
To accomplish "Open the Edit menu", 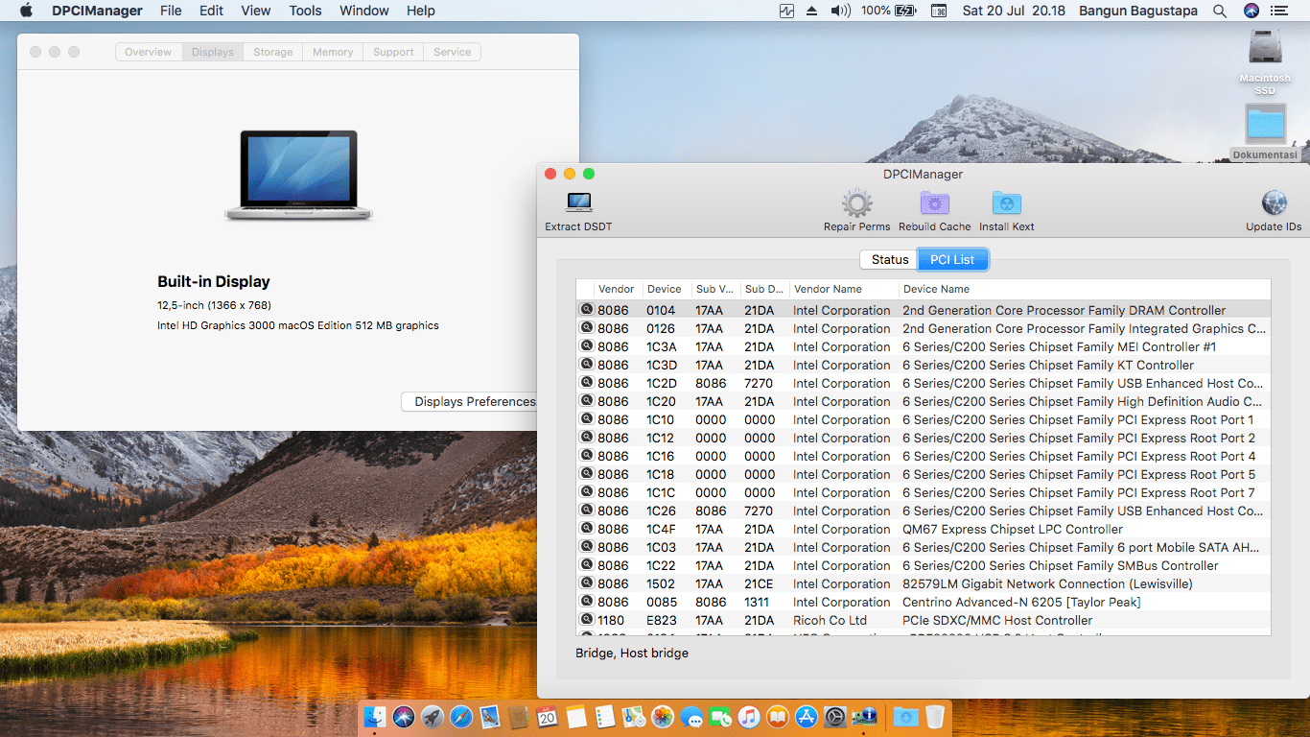I will tap(211, 11).
